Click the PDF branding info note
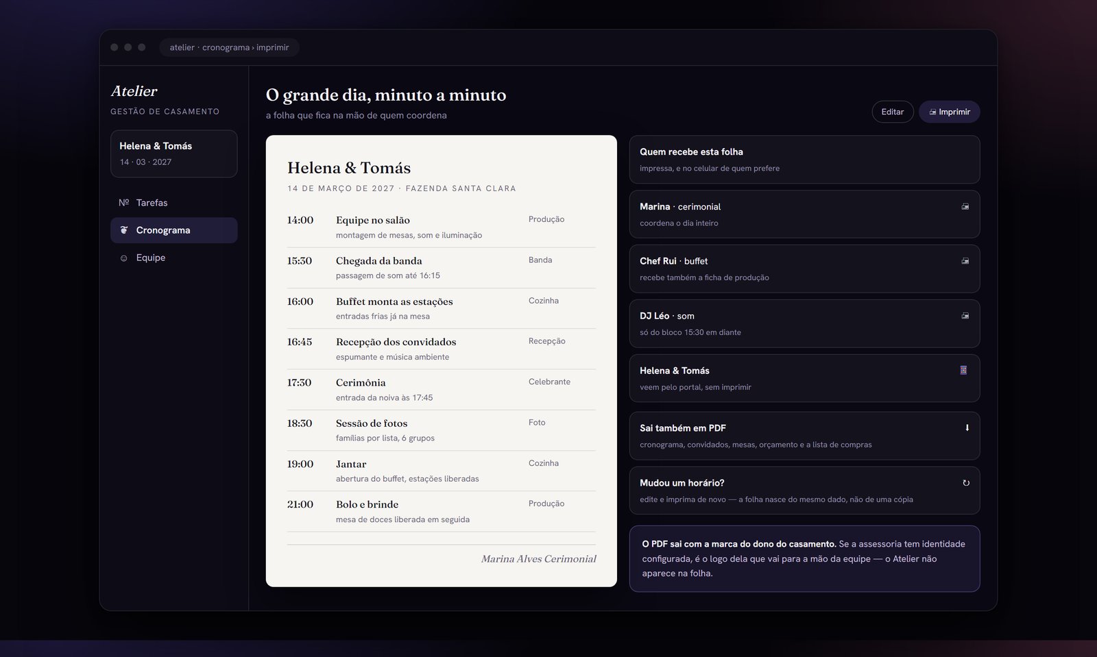Screen dimensions: 1097x657 tap(804, 558)
